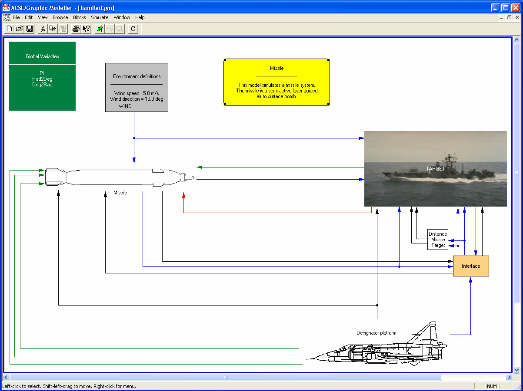Click the Designator platform label
The width and height of the screenshot is (523, 391).
(376, 333)
